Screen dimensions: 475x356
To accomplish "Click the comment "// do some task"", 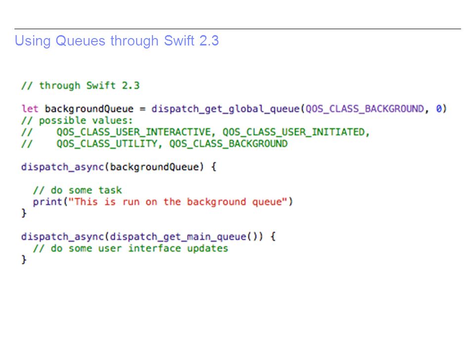I will pyautogui.click(x=77, y=190).
